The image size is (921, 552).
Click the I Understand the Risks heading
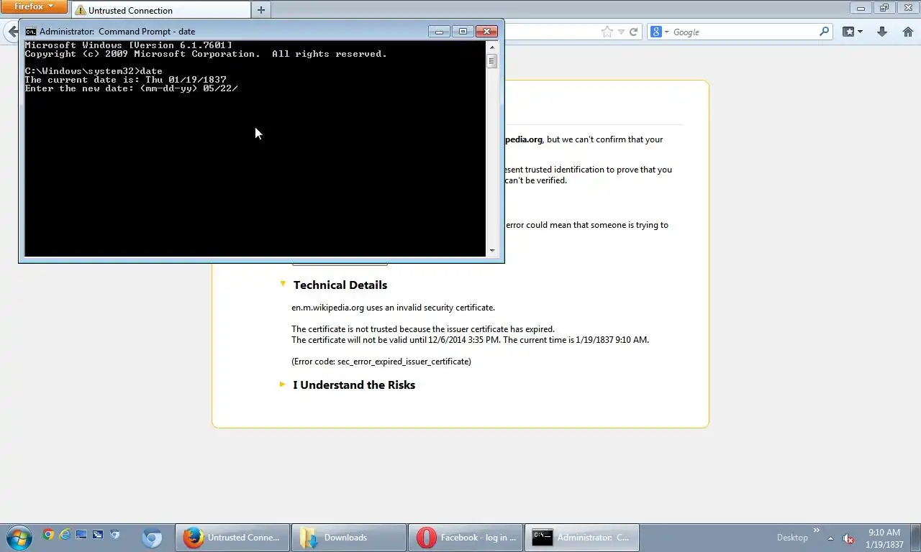354,385
